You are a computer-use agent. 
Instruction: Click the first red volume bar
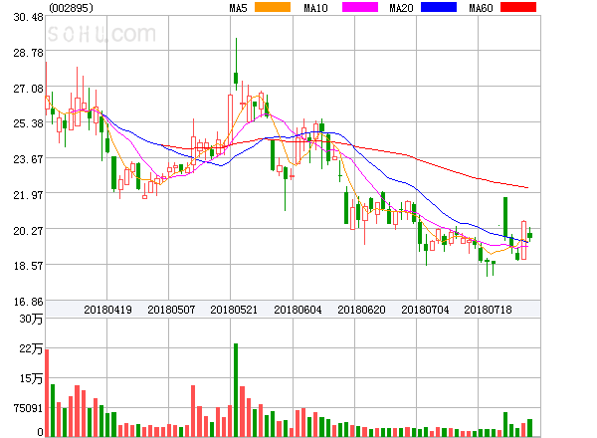(x=47, y=393)
